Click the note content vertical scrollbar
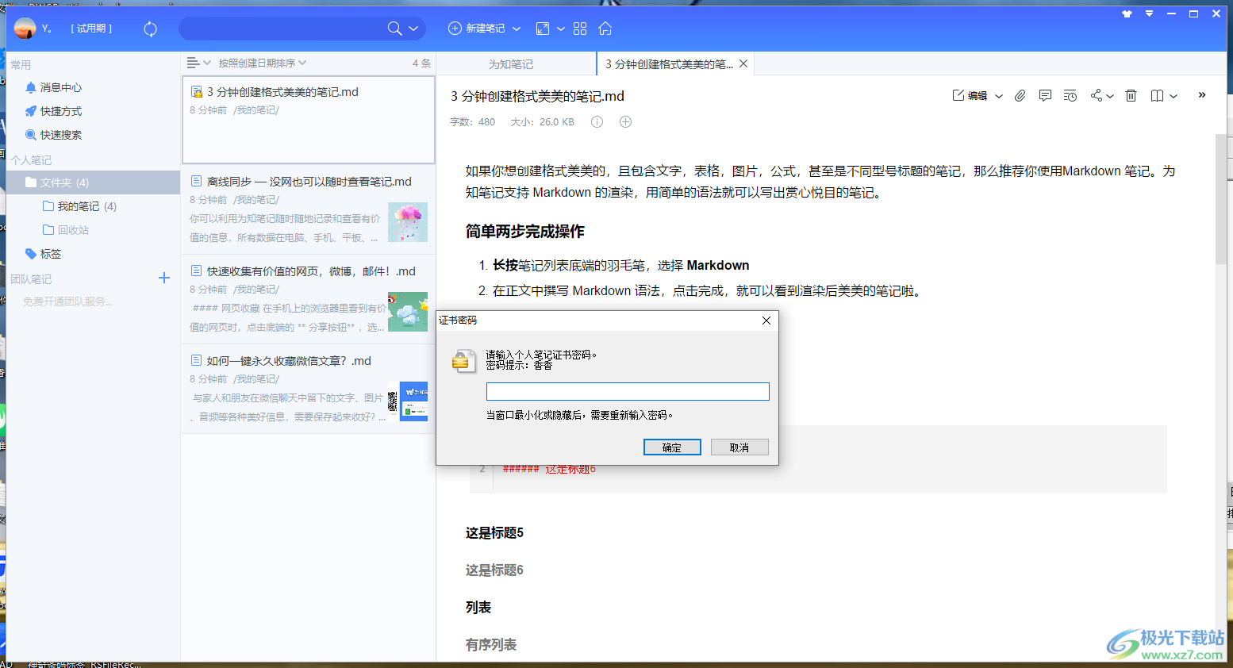The width and height of the screenshot is (1233, 668). pos(1220,199)
